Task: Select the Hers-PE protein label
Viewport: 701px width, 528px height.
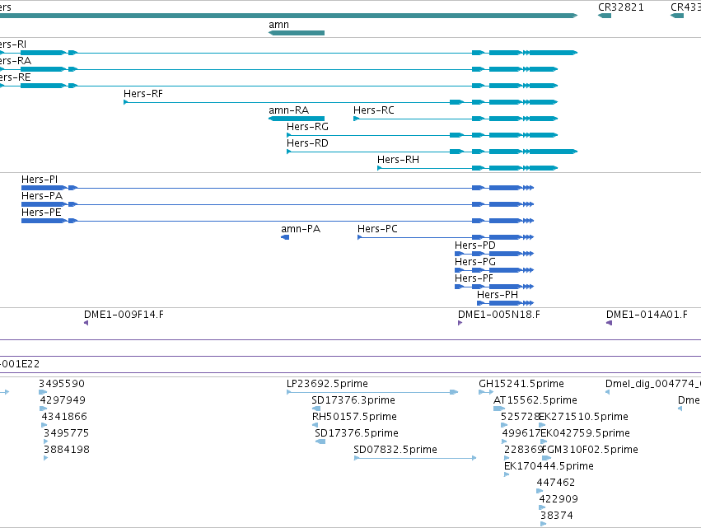Action: [41, 213]
